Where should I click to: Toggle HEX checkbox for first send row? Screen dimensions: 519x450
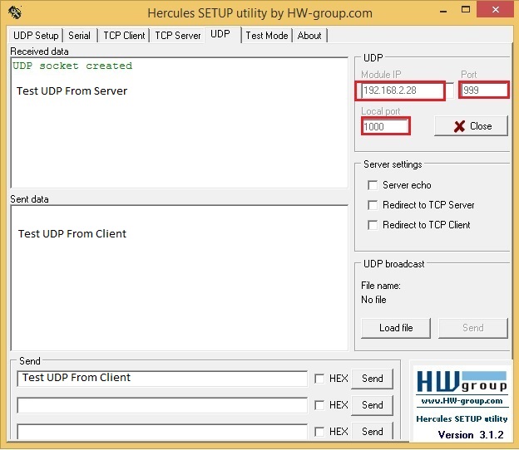(x=319, y=379)
